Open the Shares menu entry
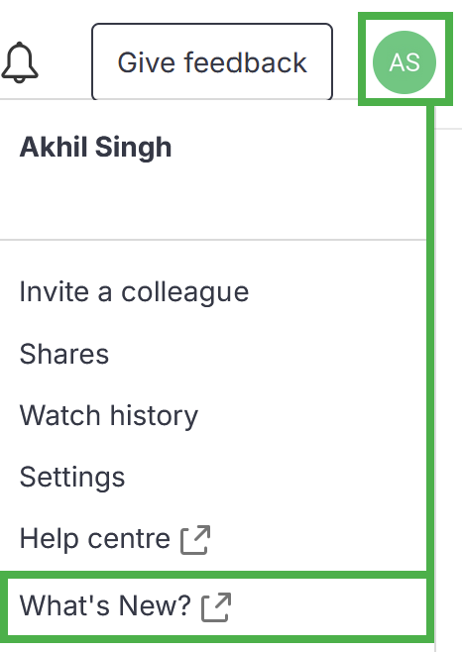 (x=64, y=354)
